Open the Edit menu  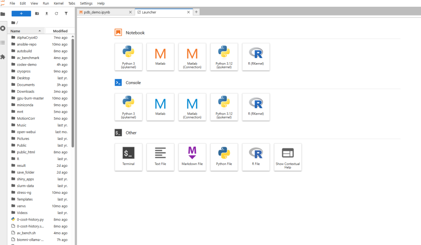coord(23,3)
